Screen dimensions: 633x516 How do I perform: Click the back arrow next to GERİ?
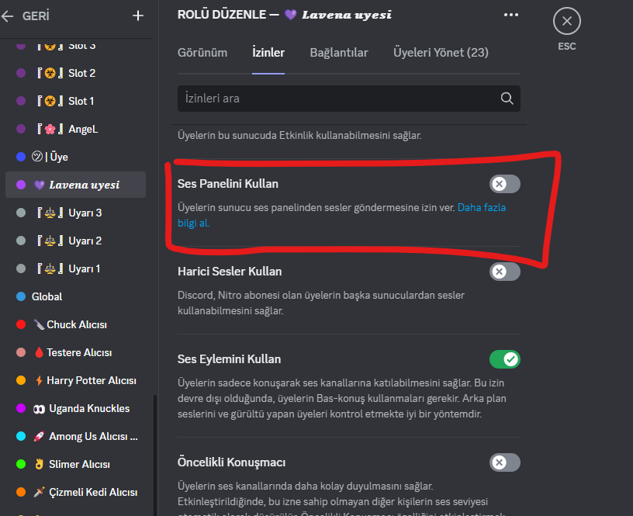9,16
